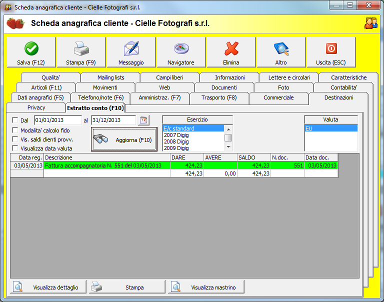This screenshot has width=384, height=302.
Task: Click down arrow of Esercizio list scrollbar
Action: (x=228, y=147)
